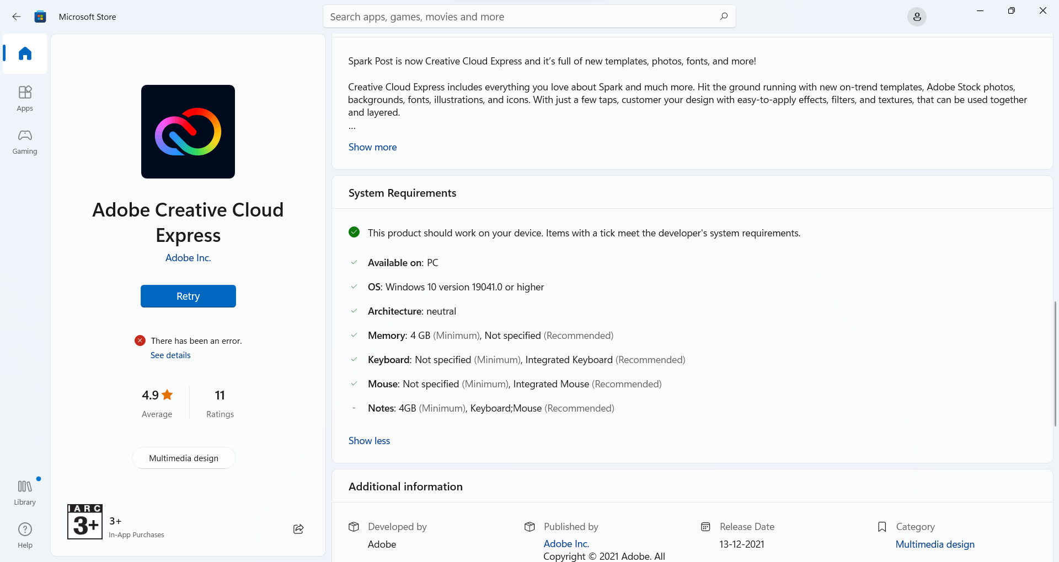Click the Retry button
Viewport: 1059px width, 562px height.
pos(188,296)
